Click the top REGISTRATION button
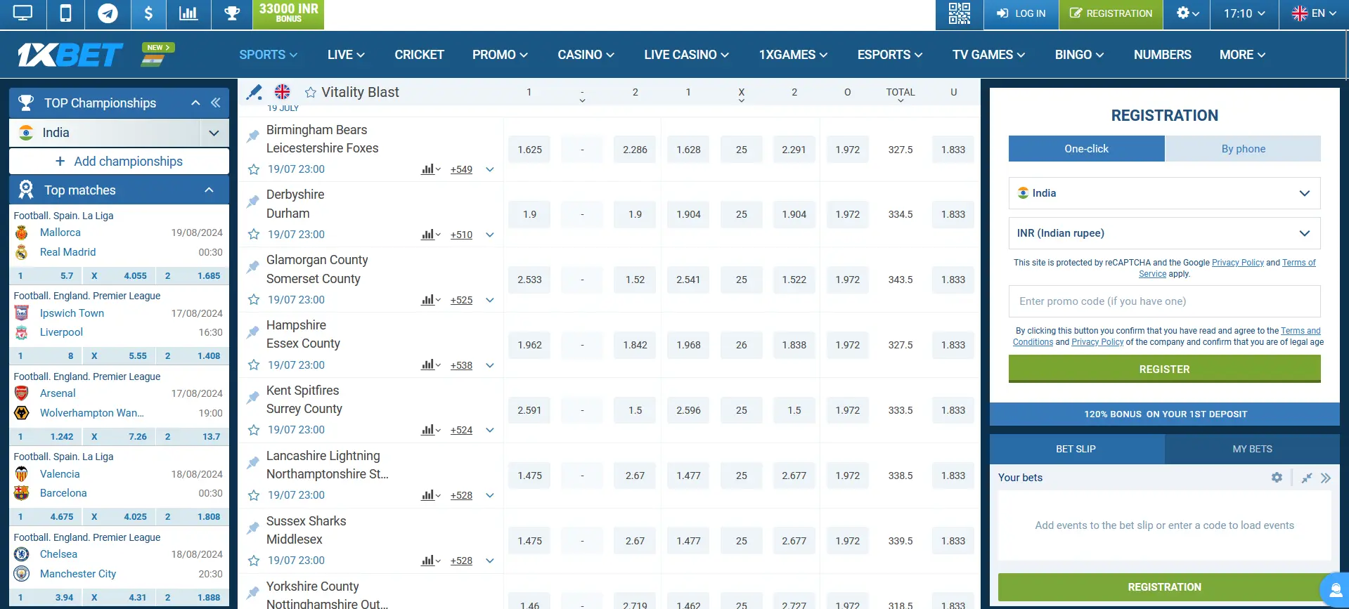The width and height of the screenshot is (1349, 609). click(1111, 13)
